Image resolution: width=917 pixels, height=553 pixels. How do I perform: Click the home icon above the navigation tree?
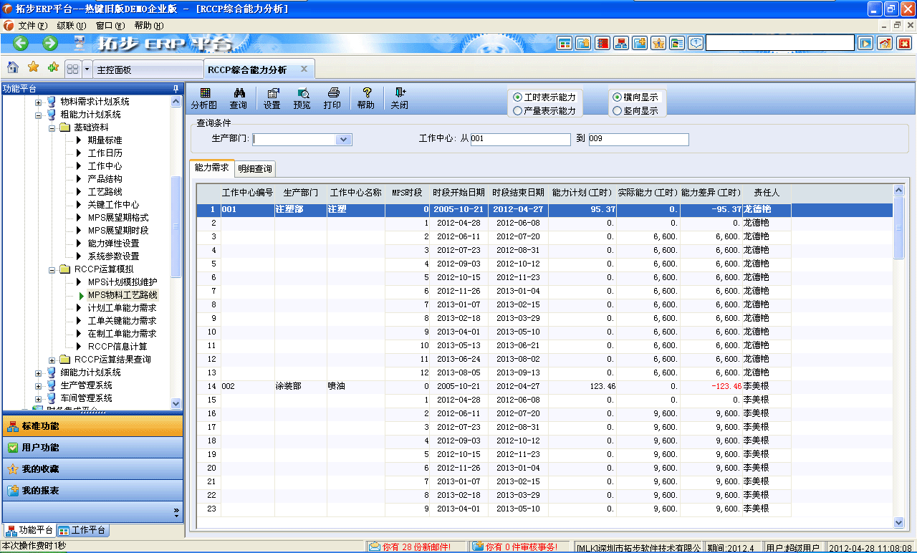click(x=11, y=68)
